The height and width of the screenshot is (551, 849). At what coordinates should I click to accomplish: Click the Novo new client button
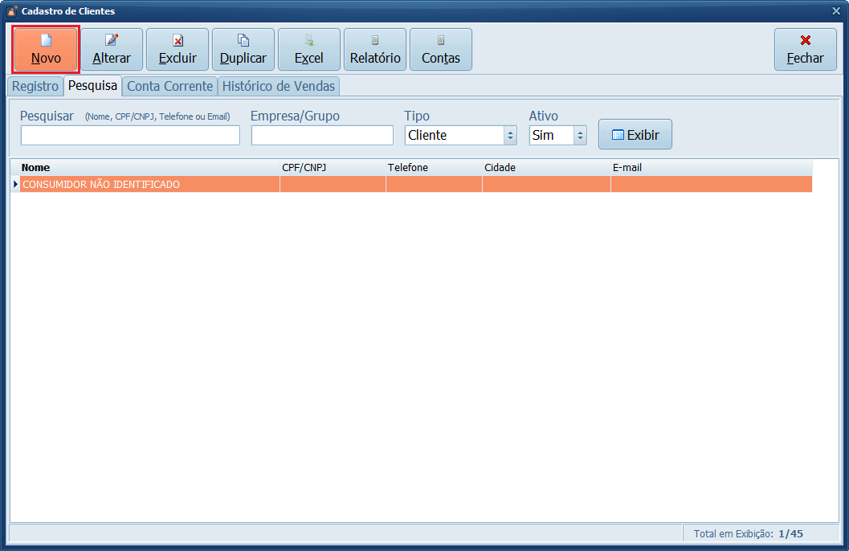click(x=46, y=50)
